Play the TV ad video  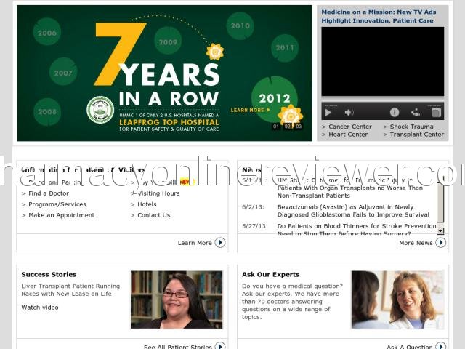pos(328,113)
